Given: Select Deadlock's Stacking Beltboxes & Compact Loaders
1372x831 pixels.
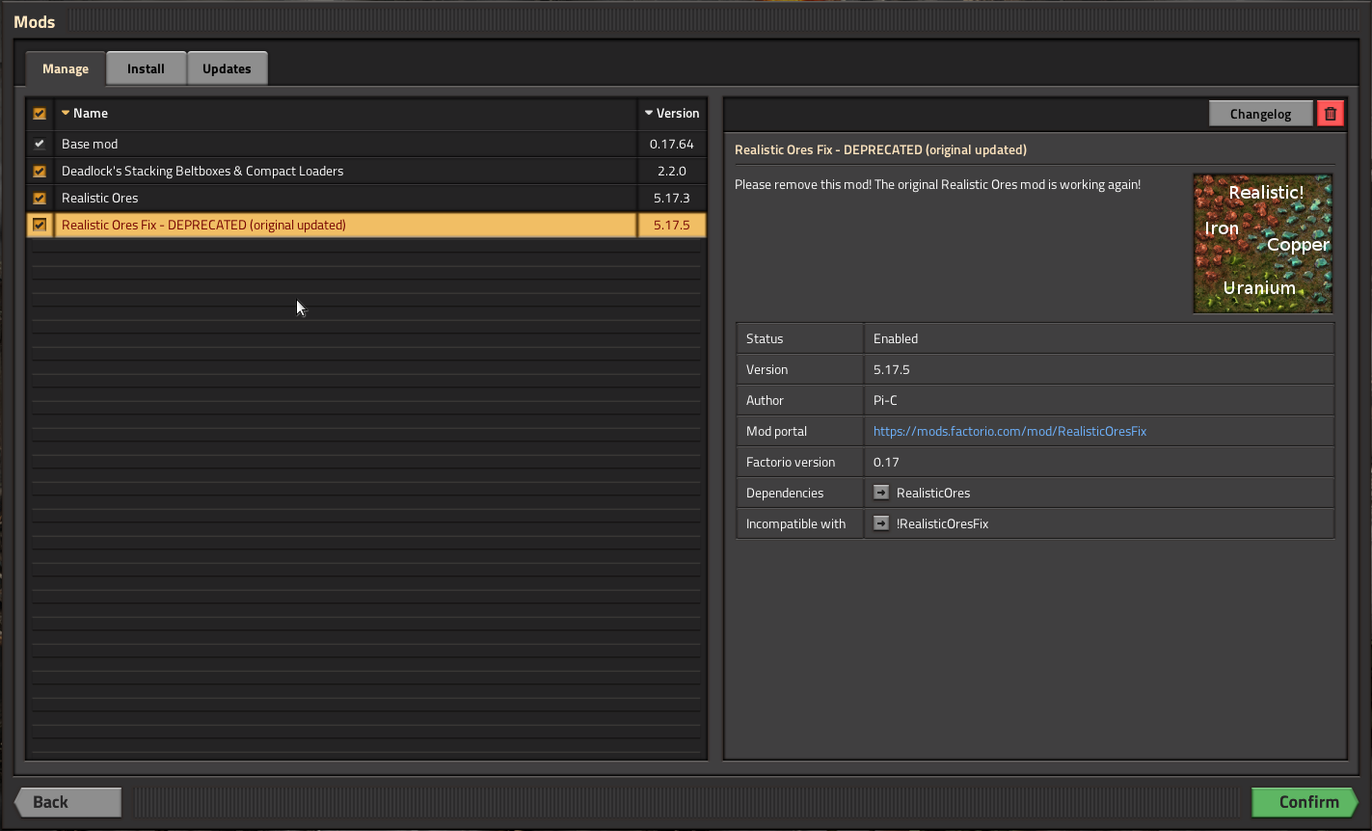Looking at the screenshot, I should coord(345,171).
